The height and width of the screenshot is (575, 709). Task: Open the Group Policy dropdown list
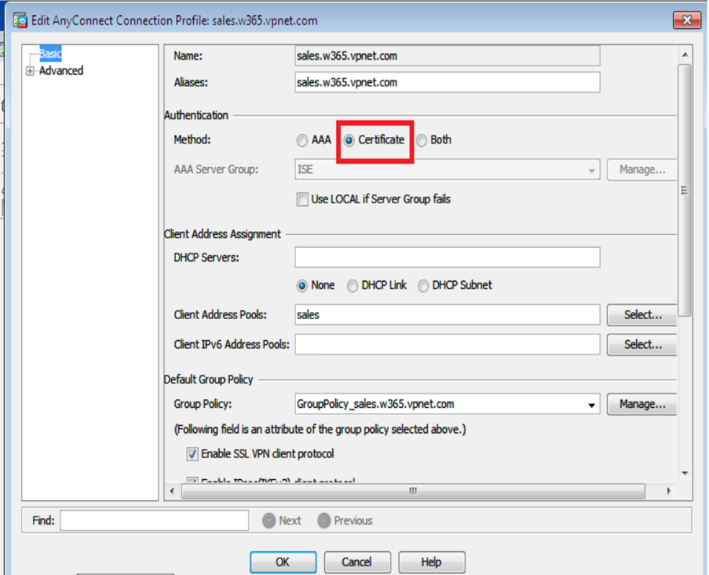click(591, 405)
